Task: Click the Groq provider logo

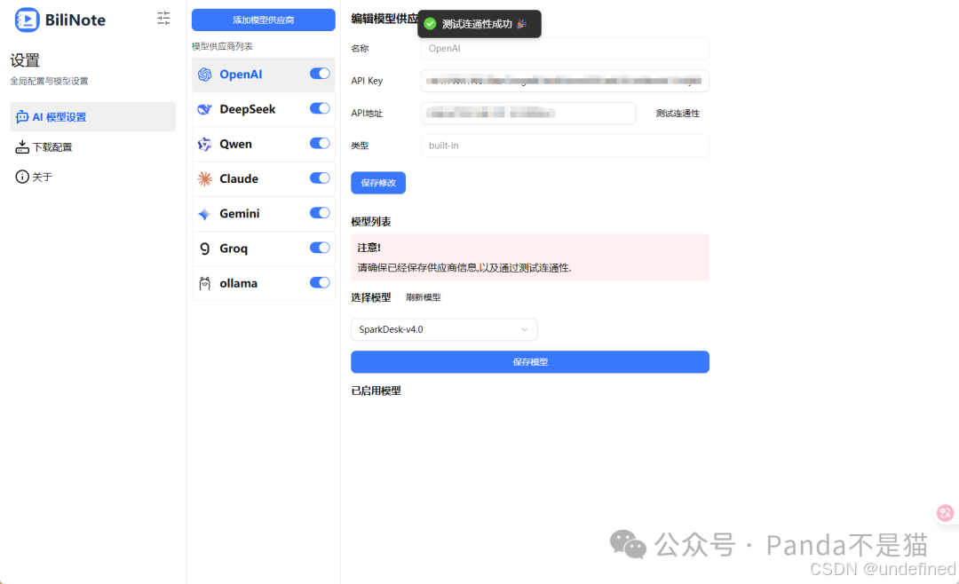Action: 205,249
